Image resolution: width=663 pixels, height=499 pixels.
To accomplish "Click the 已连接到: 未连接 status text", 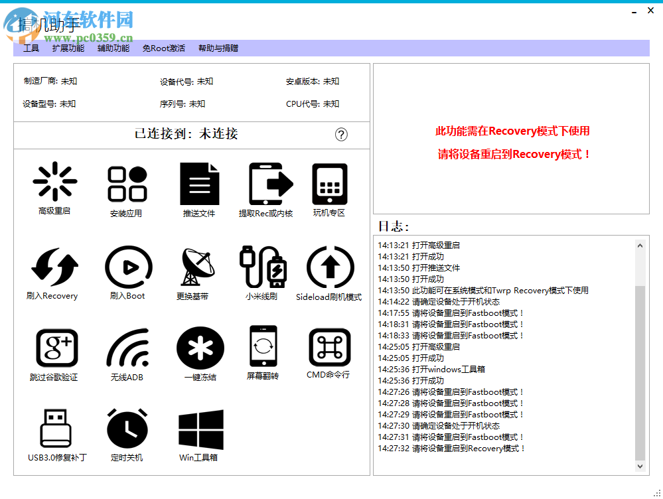I will click(x=186, y=134).
